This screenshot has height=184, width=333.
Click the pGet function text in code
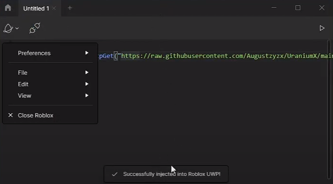coord(106,56)
